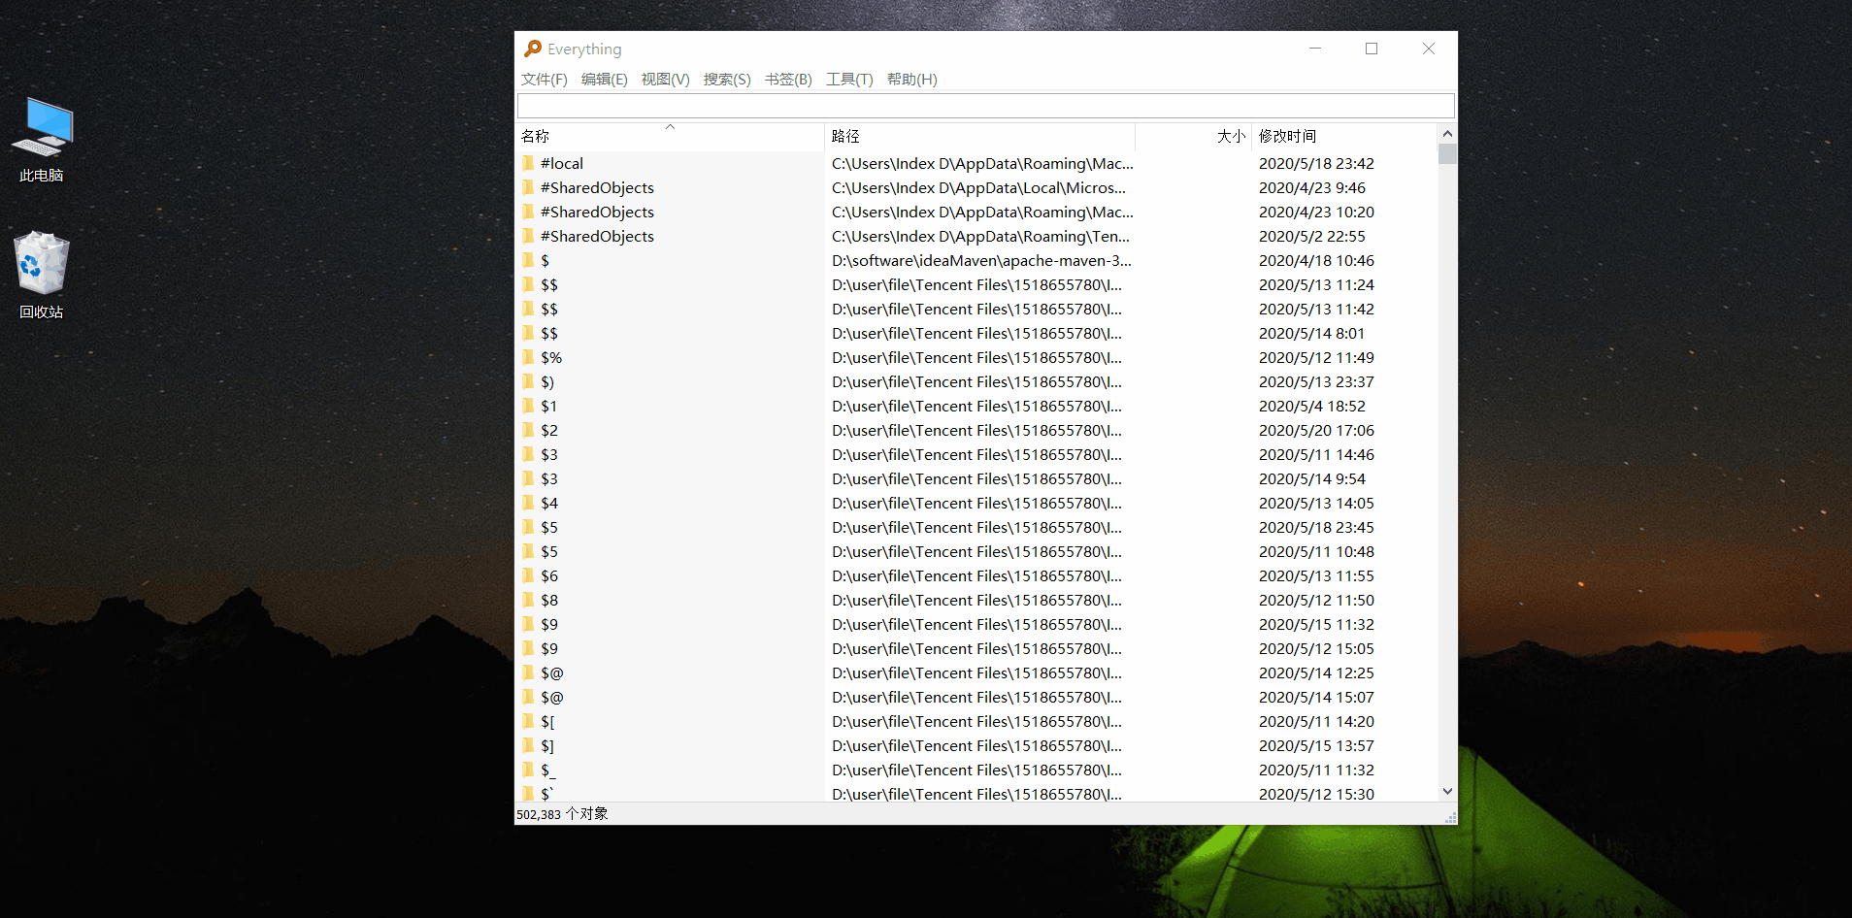Open the 工具(T) menu
The height and width of the screenshot is (918, 1852).
point(849,80)
